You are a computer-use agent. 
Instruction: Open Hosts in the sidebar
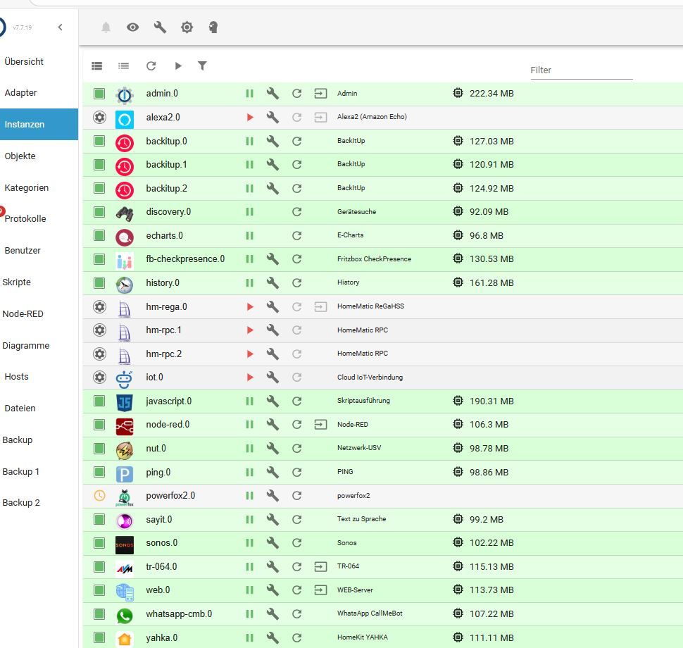point(17,377)
